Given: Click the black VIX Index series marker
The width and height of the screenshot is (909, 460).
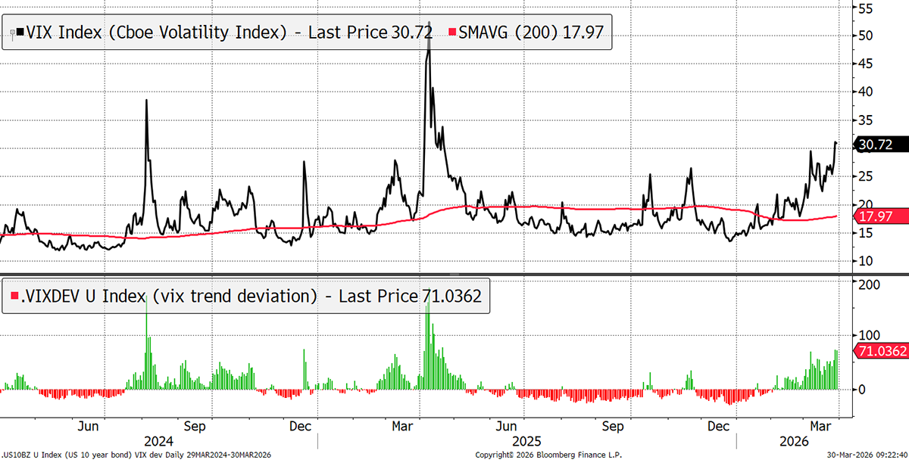Looking at the screenshot, I should tap(20, 33).
